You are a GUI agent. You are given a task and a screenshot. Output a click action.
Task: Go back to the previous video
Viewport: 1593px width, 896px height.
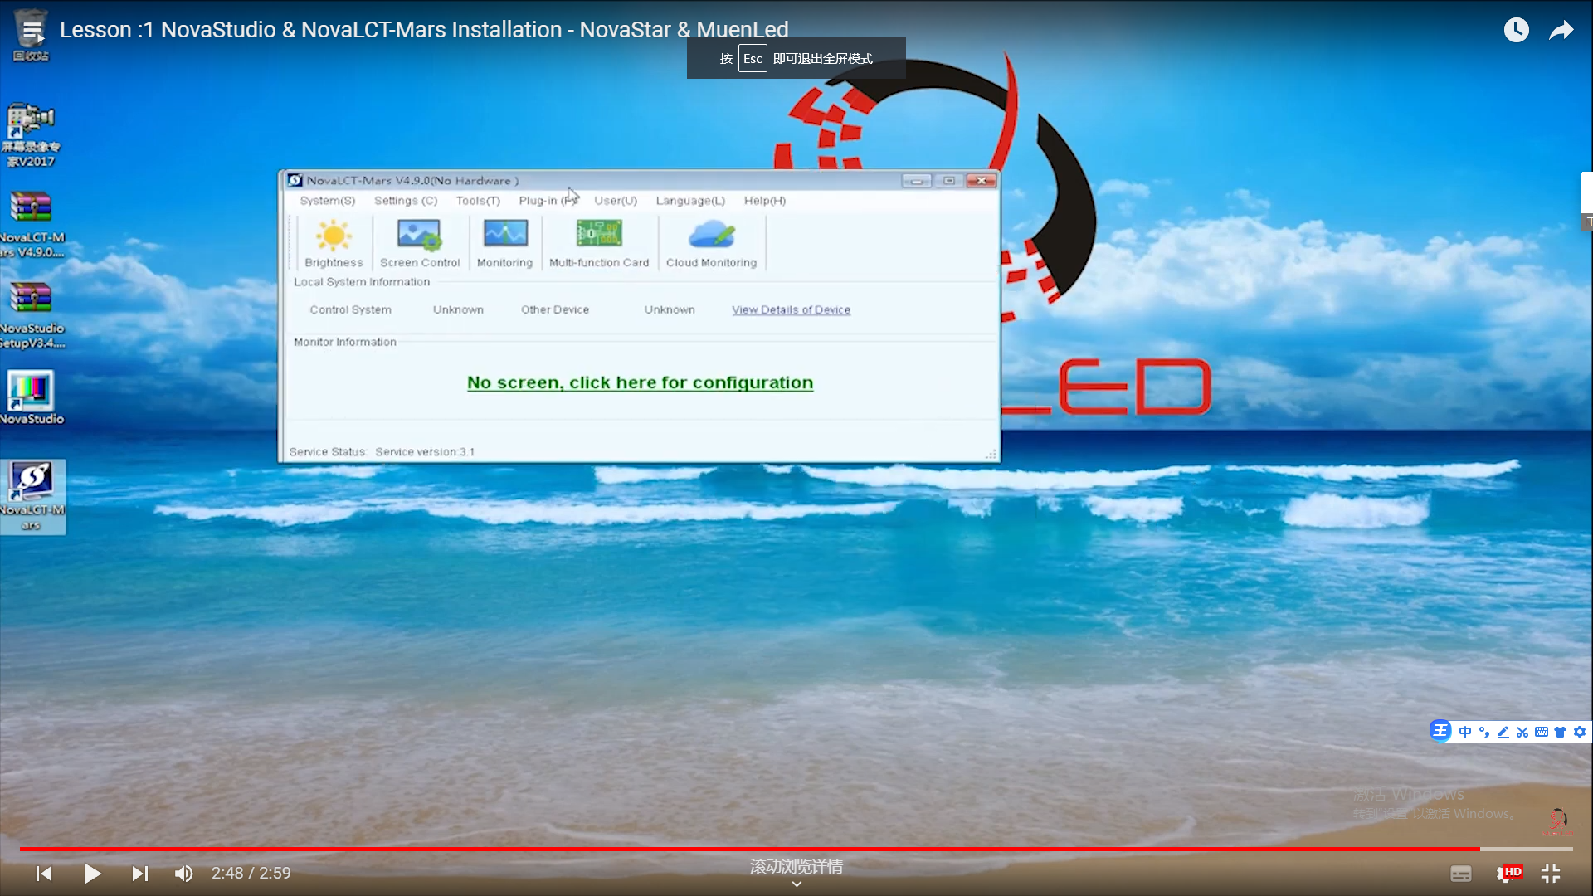[x=44, y=874]
